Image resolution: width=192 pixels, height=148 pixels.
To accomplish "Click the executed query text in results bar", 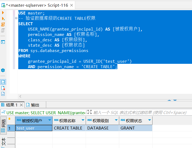I will coord(46,113).
